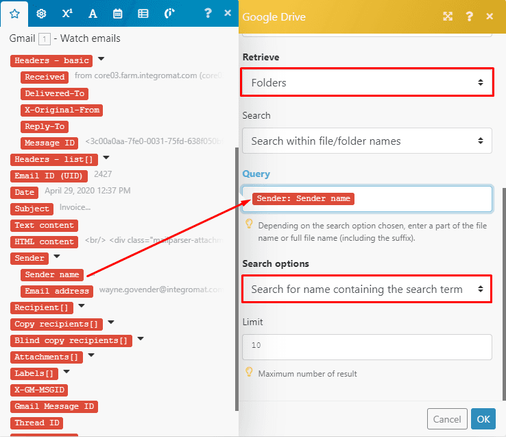The image size is (506, 437).
Task: Open the gear general functions tab
Action: pos(41,14)
